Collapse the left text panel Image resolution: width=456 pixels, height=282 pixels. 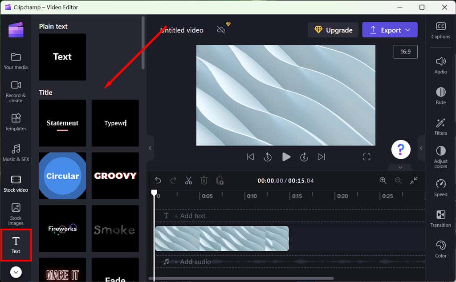click(x=150, y=148)
